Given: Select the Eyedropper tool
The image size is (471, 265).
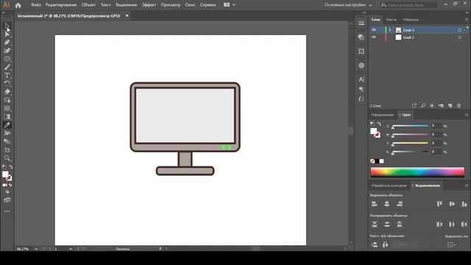Looking at the screenshot, I should 7,125.
